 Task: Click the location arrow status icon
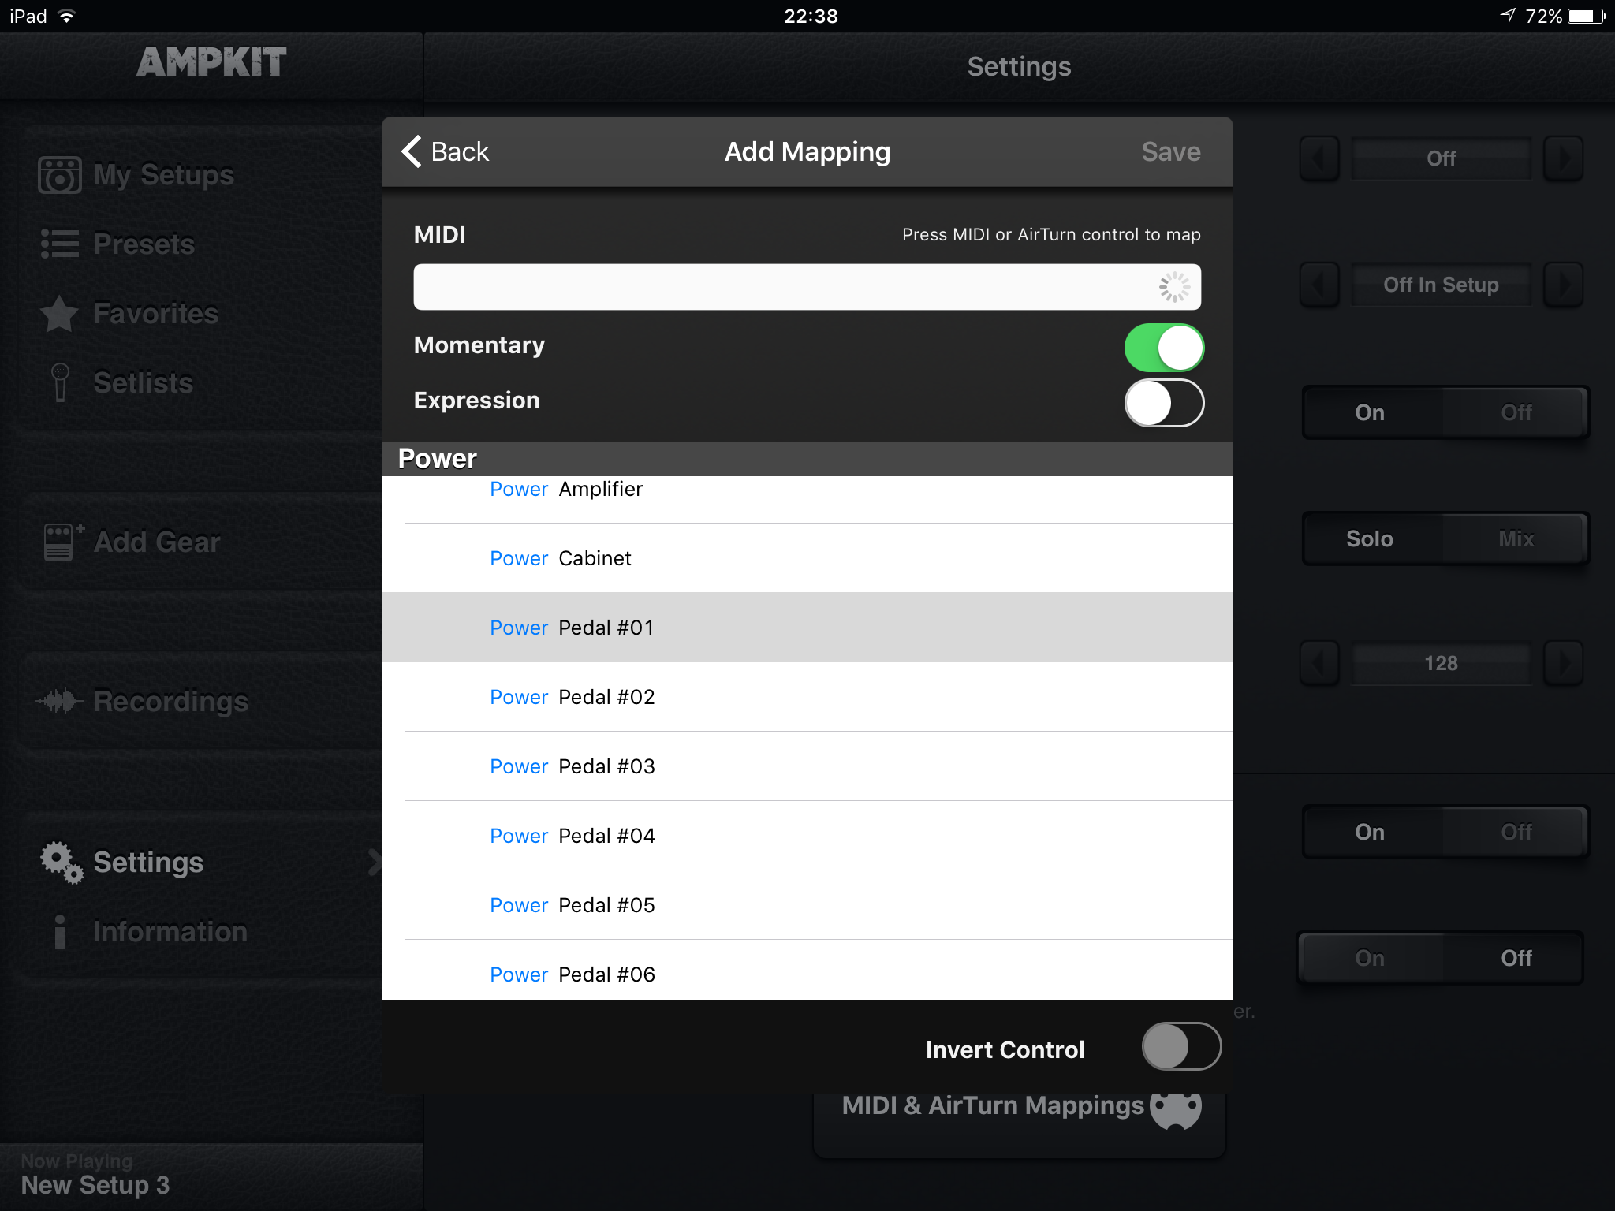(1509, 16)
